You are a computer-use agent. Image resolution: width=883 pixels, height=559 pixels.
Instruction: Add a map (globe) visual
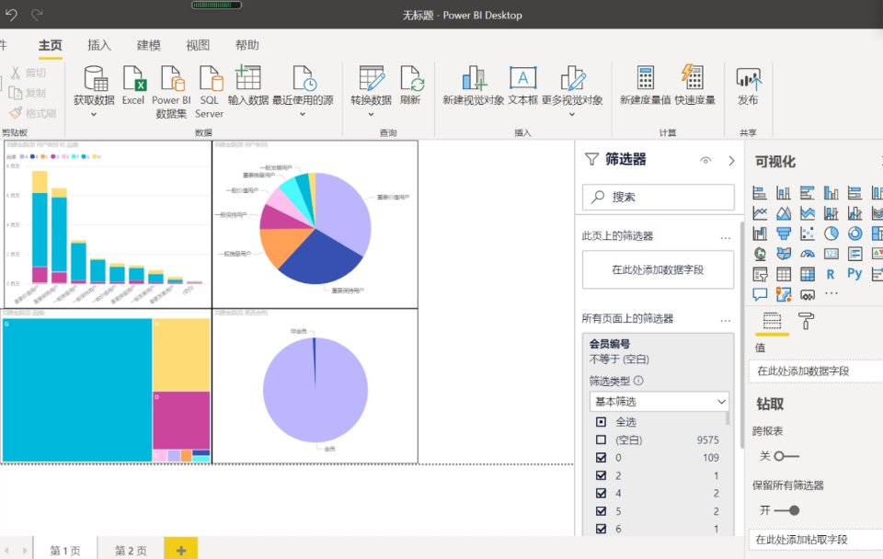pyautogui.click(x=759, y=254)
